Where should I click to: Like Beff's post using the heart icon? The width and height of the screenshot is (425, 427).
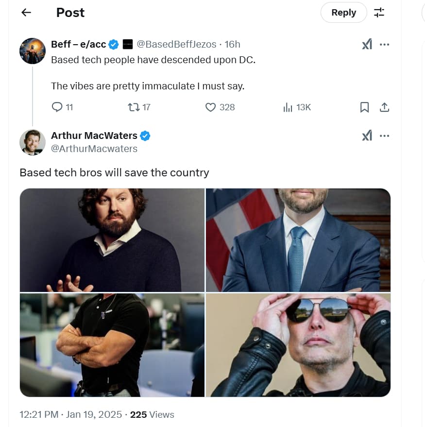click(210, 107)
